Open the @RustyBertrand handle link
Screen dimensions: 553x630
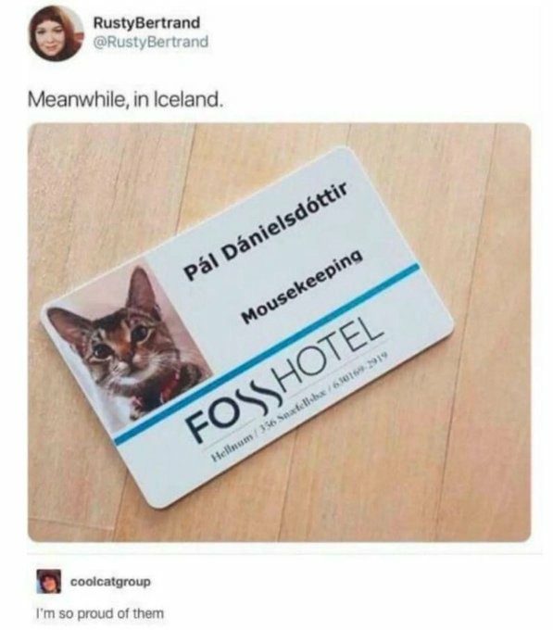[151, 41]
